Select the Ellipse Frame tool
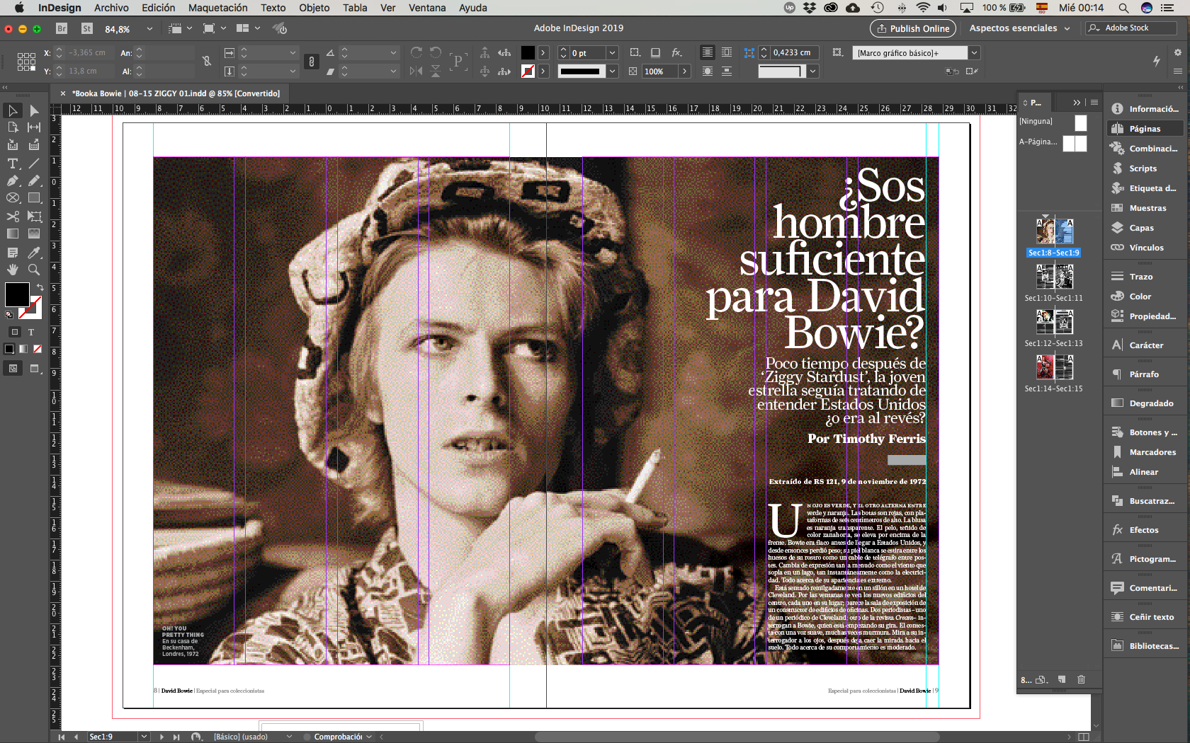 (x=13, y=198)
